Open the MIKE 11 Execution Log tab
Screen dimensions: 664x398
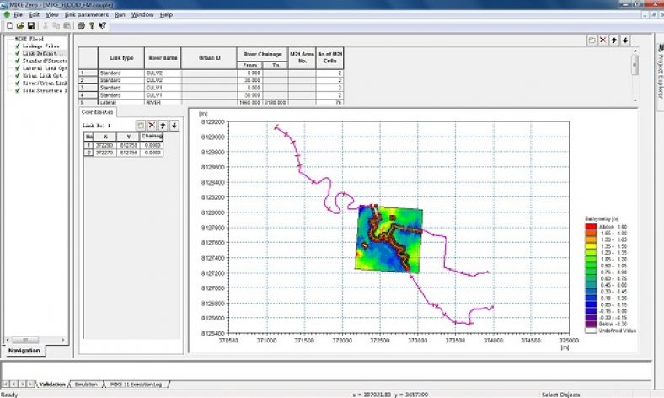click(137, 384)
